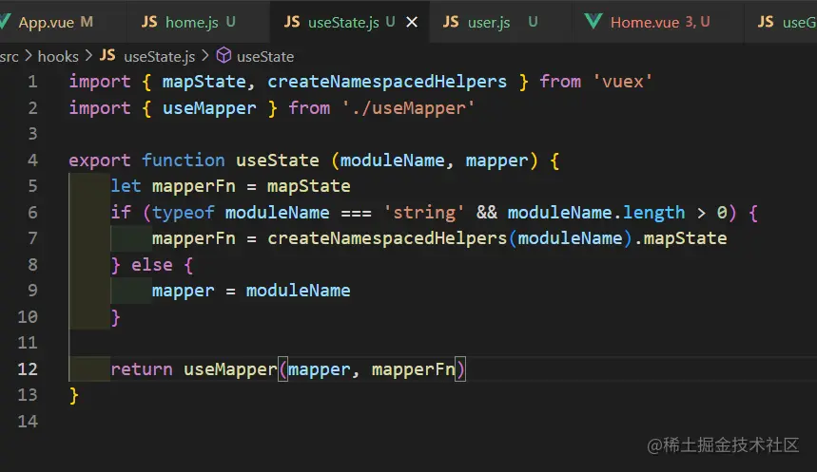817x472 pixels.
Task: Click the useState function name on line 4
Action: coord(277,160)
